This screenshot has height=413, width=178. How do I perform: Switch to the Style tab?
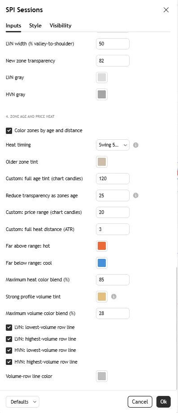click(x=35, y=26)
